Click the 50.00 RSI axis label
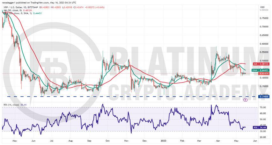272x145 pixels. (x=263, y=119)
